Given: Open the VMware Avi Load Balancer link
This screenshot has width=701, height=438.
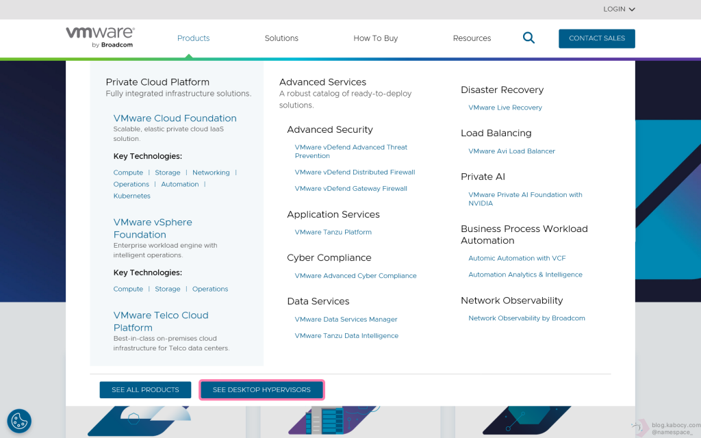Looking at the screenshot, I should click(511, 151).
